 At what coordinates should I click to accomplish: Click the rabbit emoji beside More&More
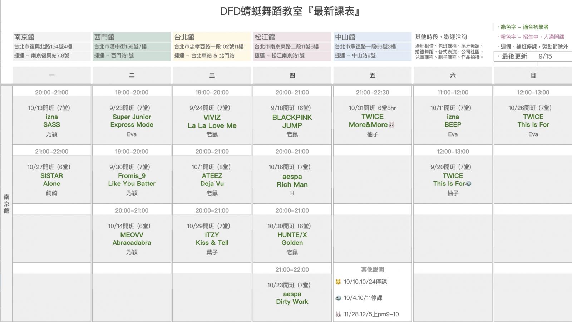391,125
